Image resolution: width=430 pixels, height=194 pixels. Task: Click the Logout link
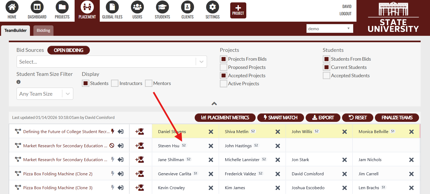(345, 14)
